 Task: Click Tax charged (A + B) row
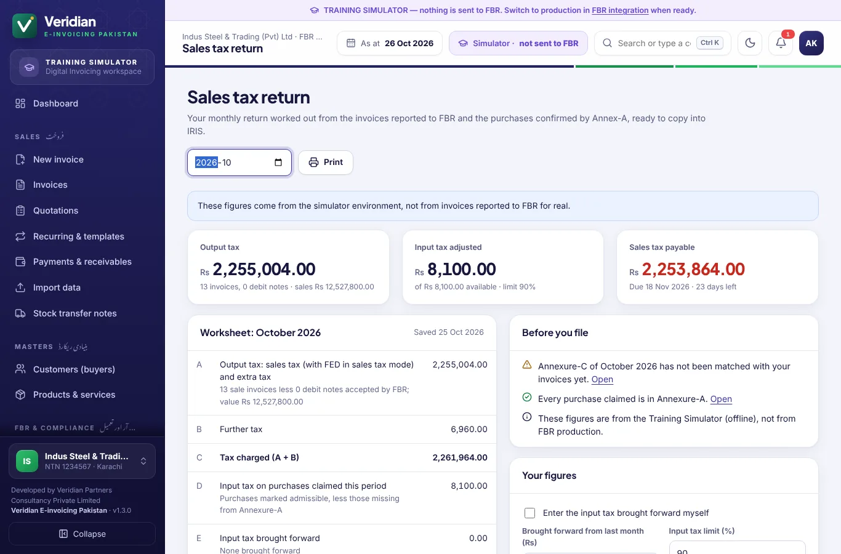(x=342, y=457)
